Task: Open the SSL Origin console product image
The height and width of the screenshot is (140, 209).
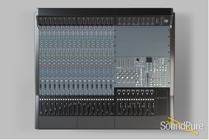Action: [x=104, y=70]
